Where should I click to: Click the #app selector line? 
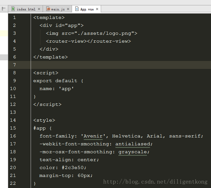point(43,128)
